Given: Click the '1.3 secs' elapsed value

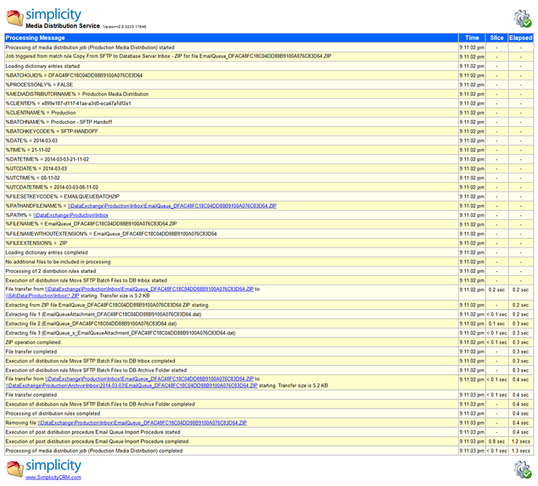Looking at the screenshot, I should [521, 451].
